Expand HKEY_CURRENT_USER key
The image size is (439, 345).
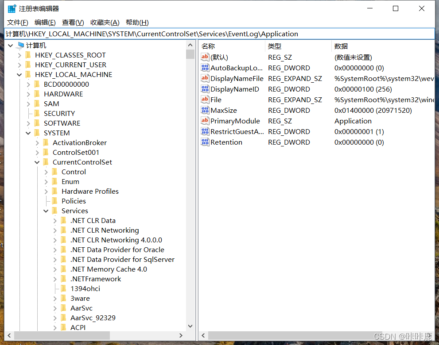coord(19,65)
